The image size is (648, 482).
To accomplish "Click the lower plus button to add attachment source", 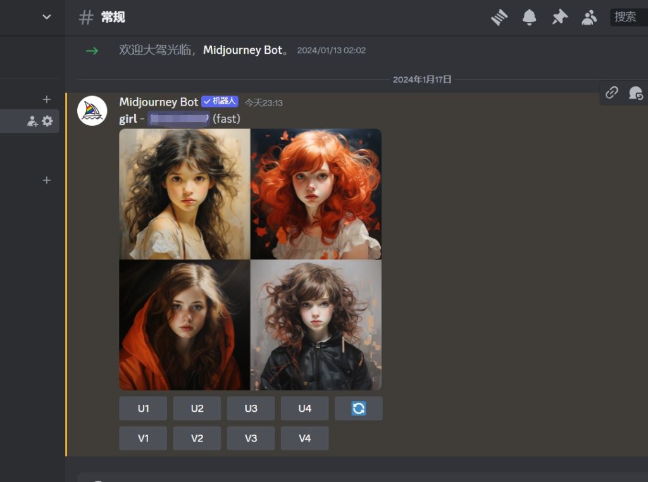I will [46, 180].
